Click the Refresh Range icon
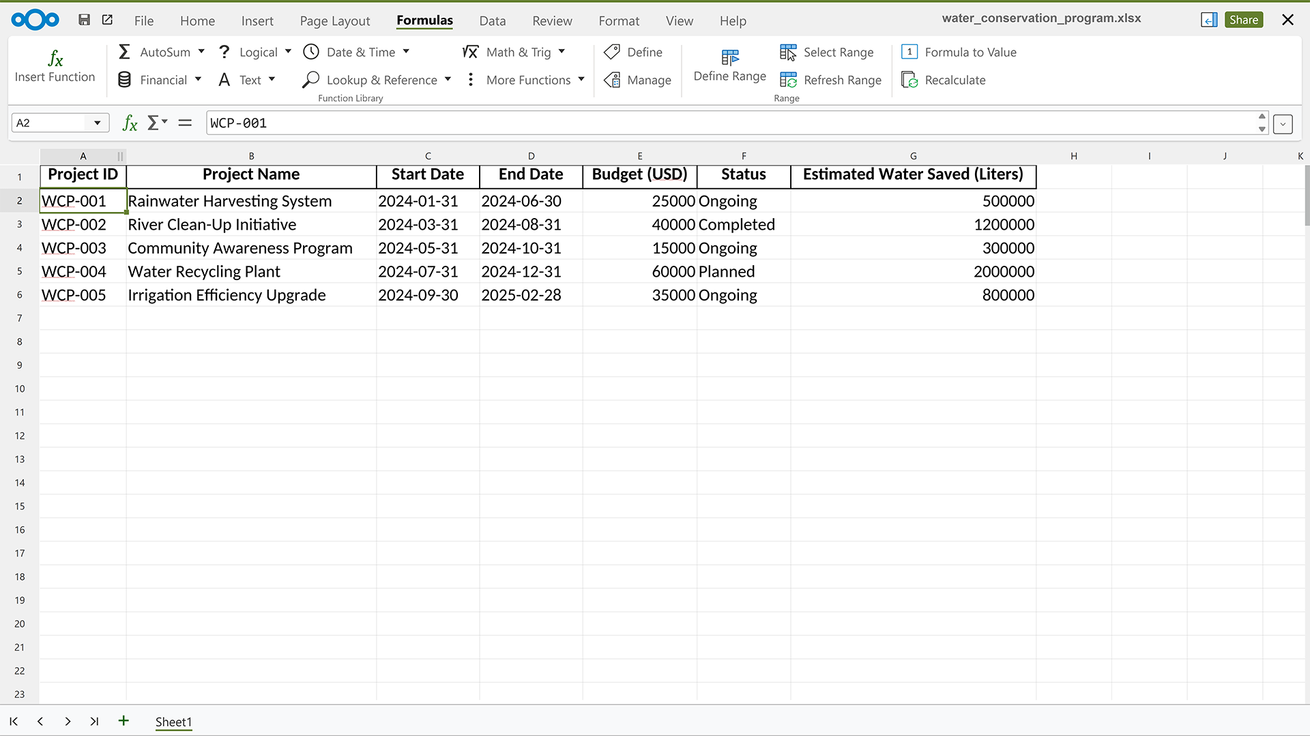This screenshot has height=736, width=1310. [x=788, y=80]
